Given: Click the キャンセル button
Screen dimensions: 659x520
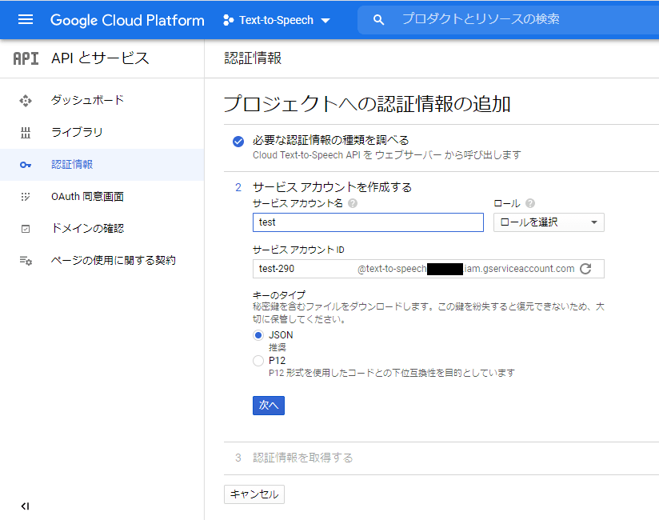Looking at the screenshot, I should 254,494.
